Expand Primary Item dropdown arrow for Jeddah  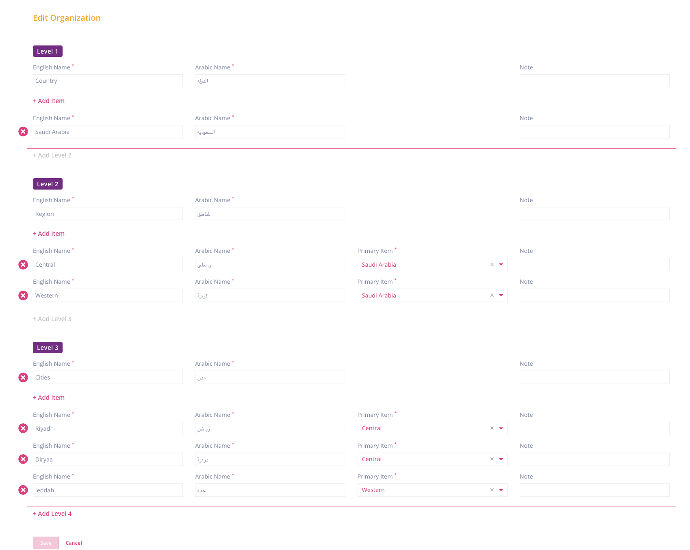[x=501, y=490]
